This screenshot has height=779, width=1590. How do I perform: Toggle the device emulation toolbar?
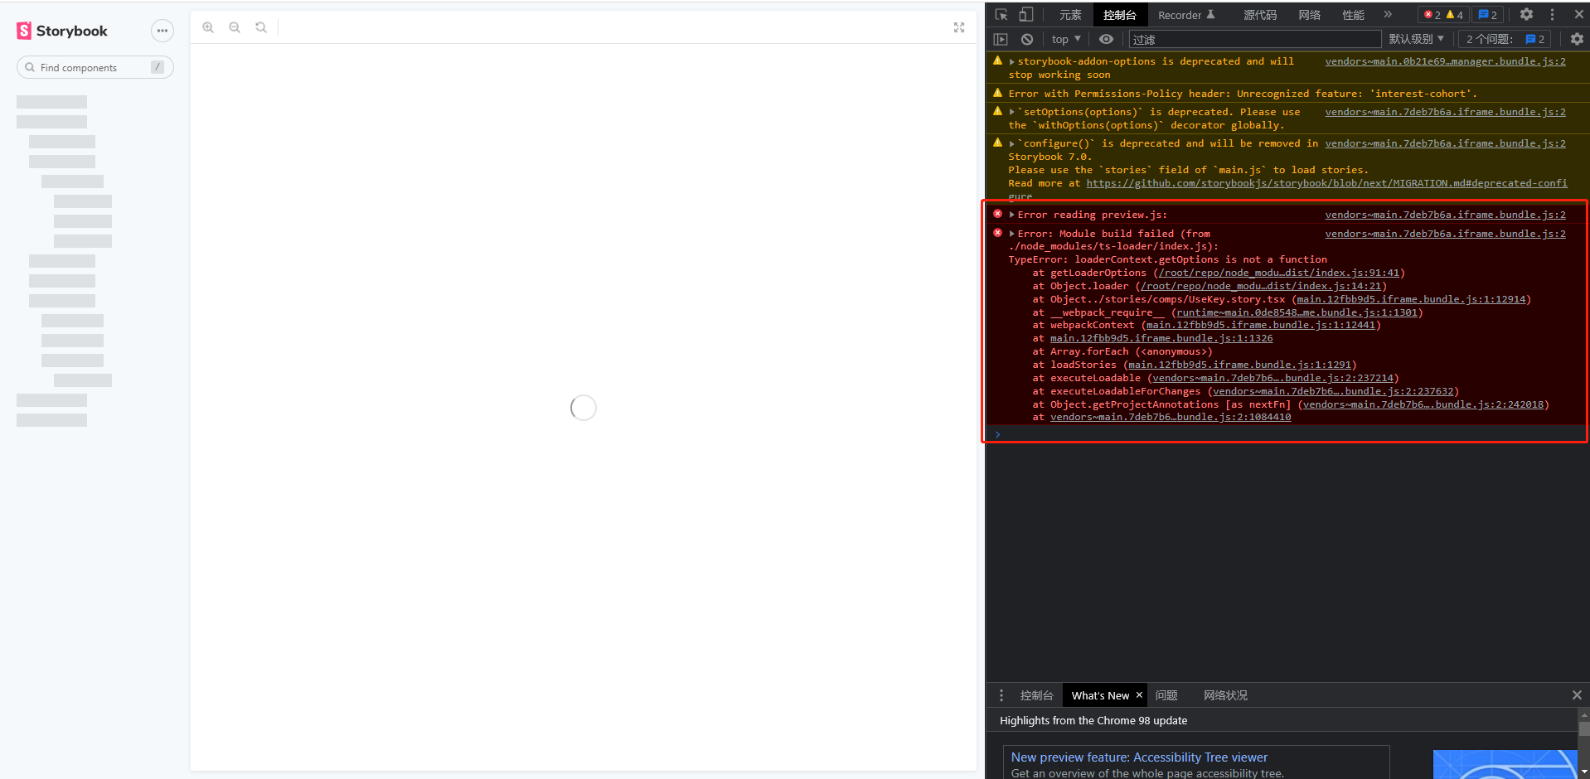coord(1026,14)
